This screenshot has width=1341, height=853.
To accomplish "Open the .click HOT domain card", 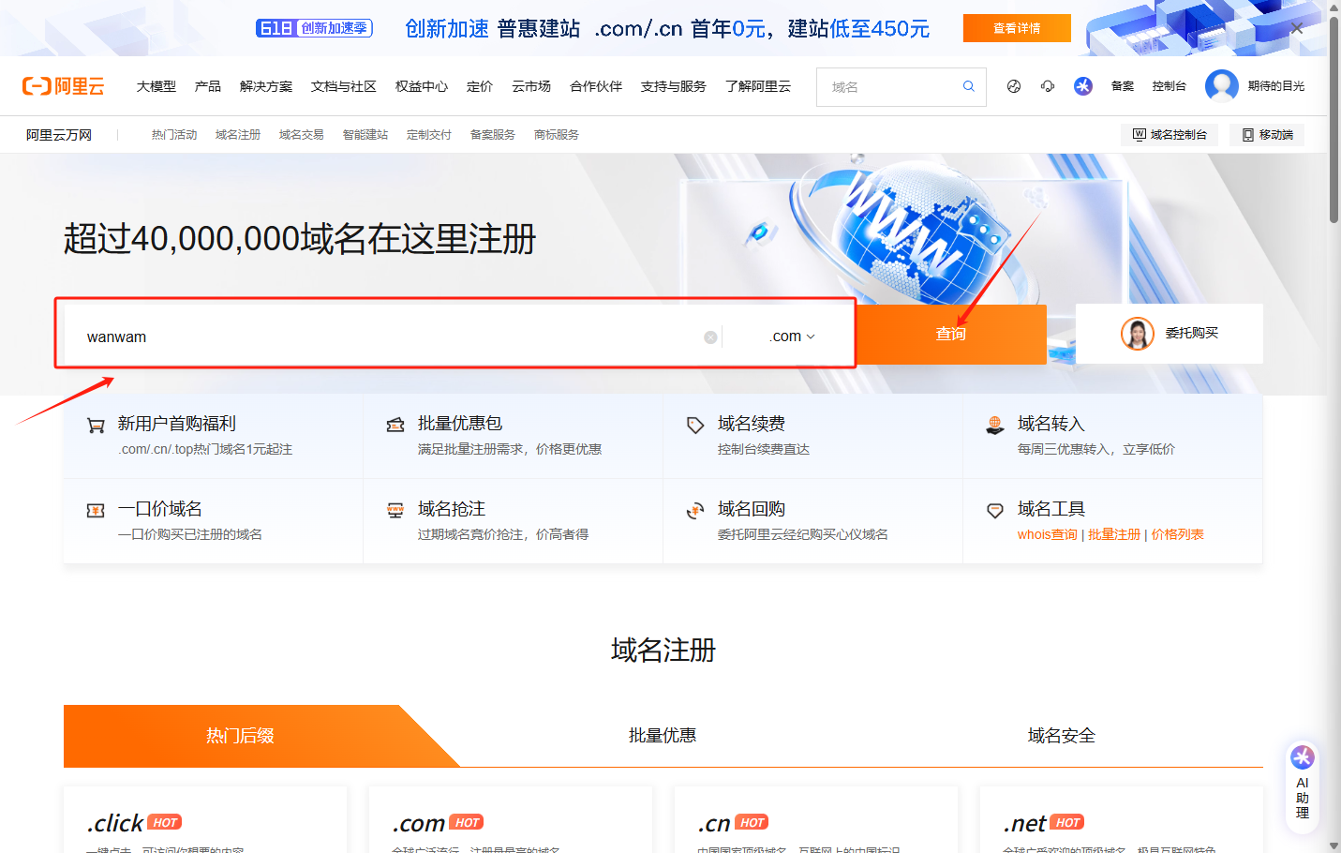I will click(x=205, y=819).
